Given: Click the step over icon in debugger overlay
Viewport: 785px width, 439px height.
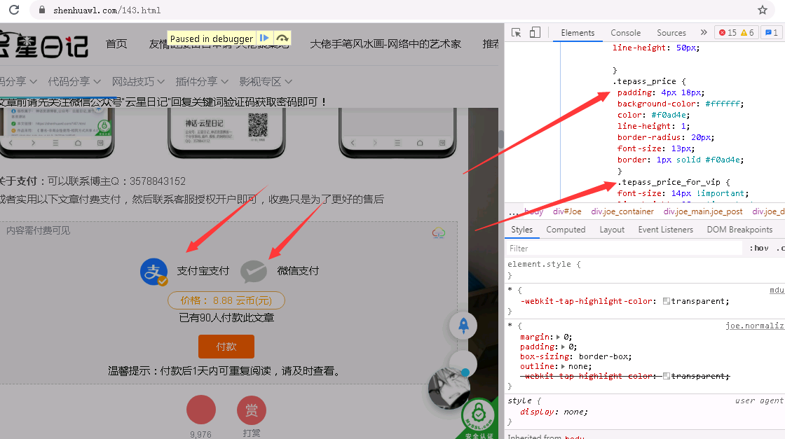Looking at the screenshot, I should coord(282,39).
